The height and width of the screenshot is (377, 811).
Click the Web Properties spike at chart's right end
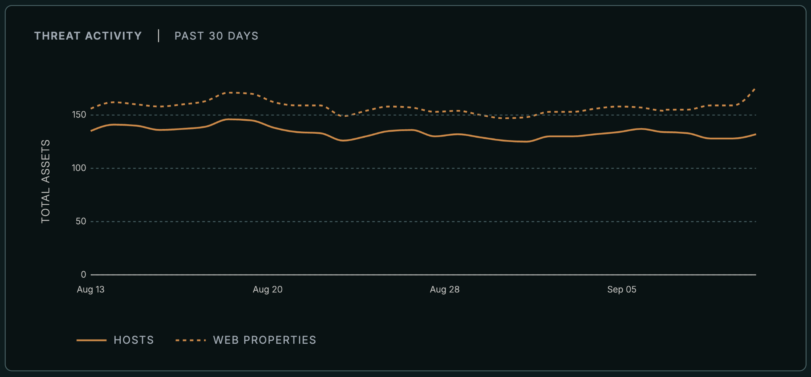pos(755,89)
